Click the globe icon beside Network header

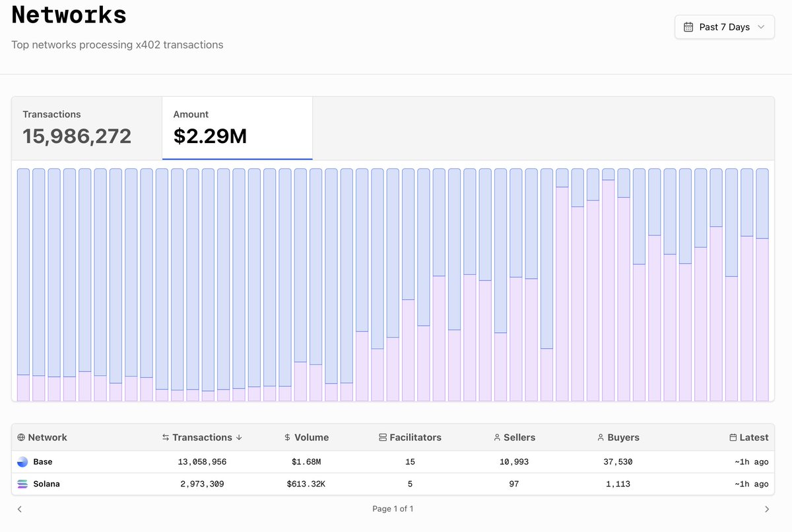point(21,438)
